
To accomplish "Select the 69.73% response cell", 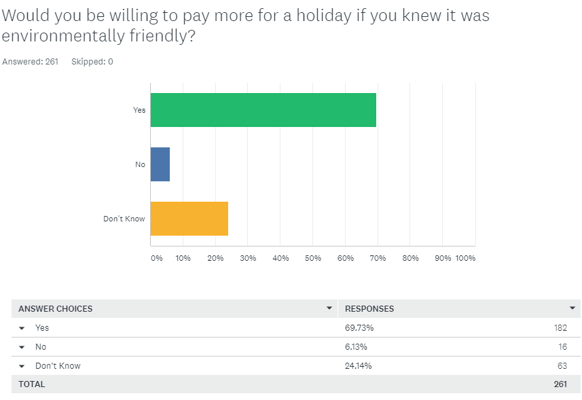I will click(x=359, y=328).
